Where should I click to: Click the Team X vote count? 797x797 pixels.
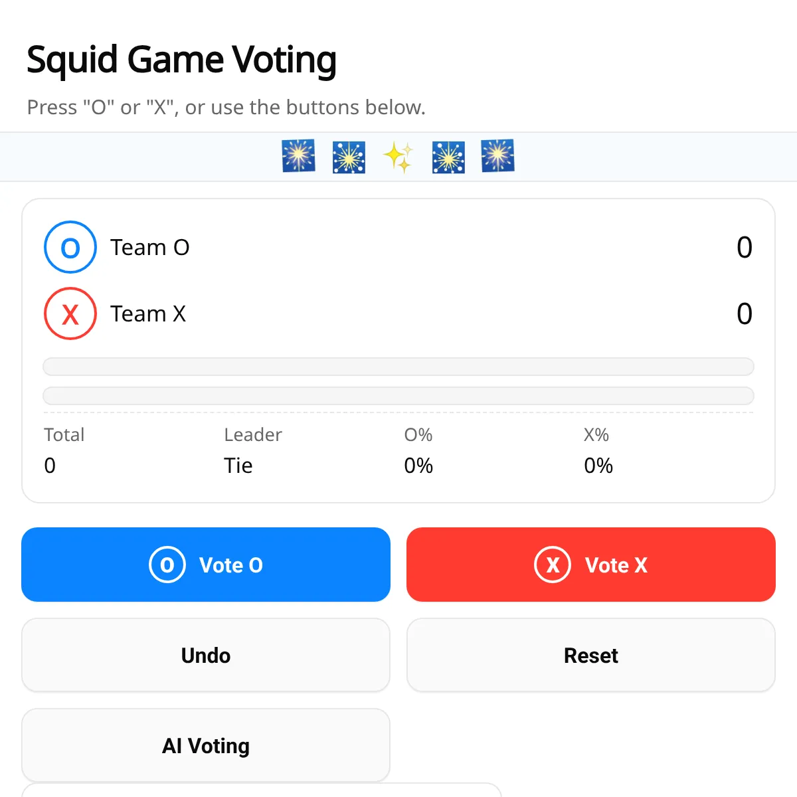pos(745,314)
